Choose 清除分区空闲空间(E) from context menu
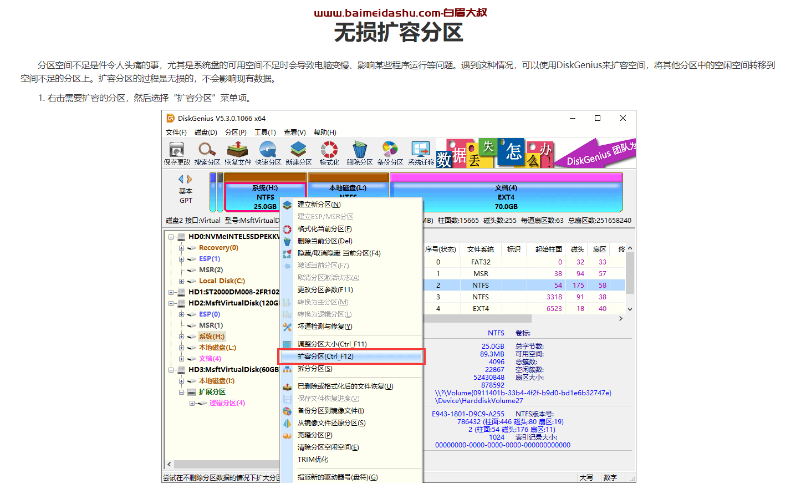801x484 pixels. click(351, 447)
